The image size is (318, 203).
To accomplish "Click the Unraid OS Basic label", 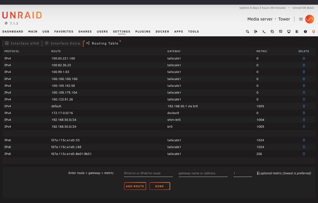I will pyautogui.click(x=303, y=8).
